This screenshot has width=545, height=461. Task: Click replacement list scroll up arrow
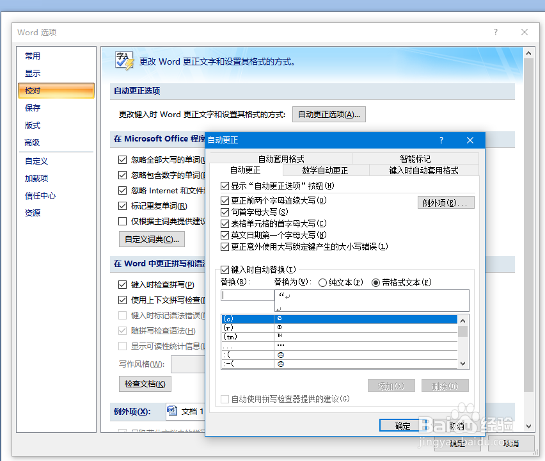coord(462,321)
